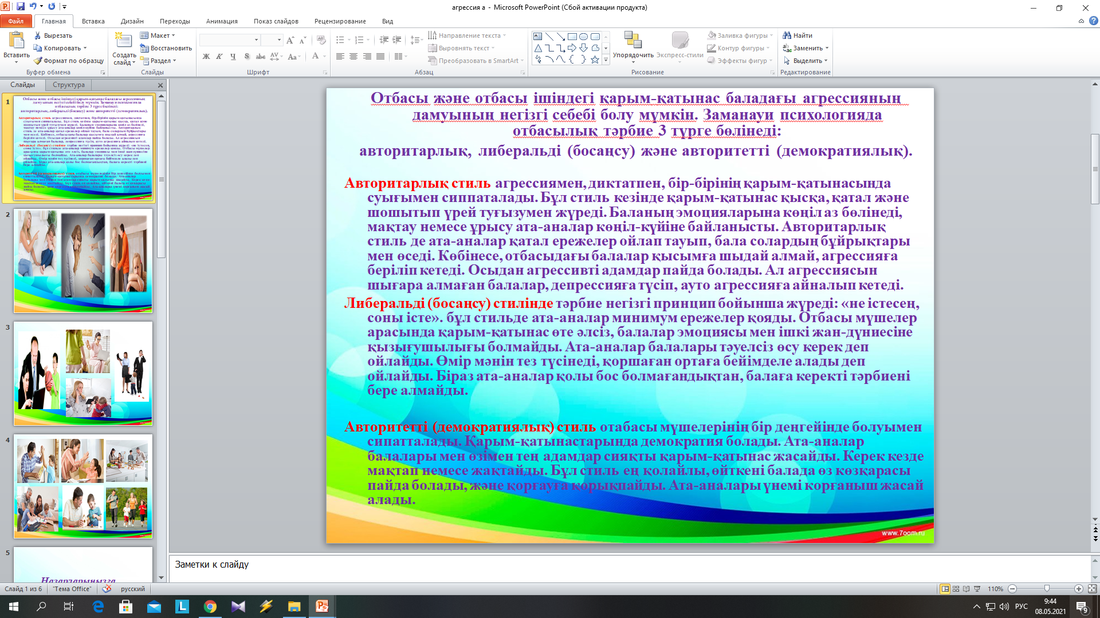The width and height of the screenshot is (1100, 618).
Task: Align text left in paragraph group
Action: tap(340, 56)
